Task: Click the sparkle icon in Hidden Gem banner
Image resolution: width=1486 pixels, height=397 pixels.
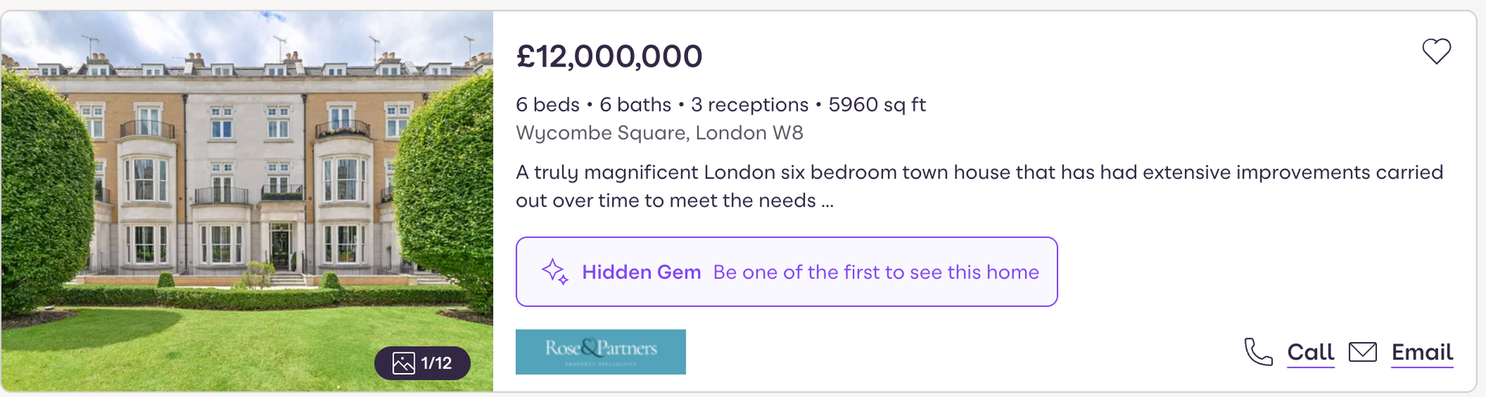Action: pos(555,272)
